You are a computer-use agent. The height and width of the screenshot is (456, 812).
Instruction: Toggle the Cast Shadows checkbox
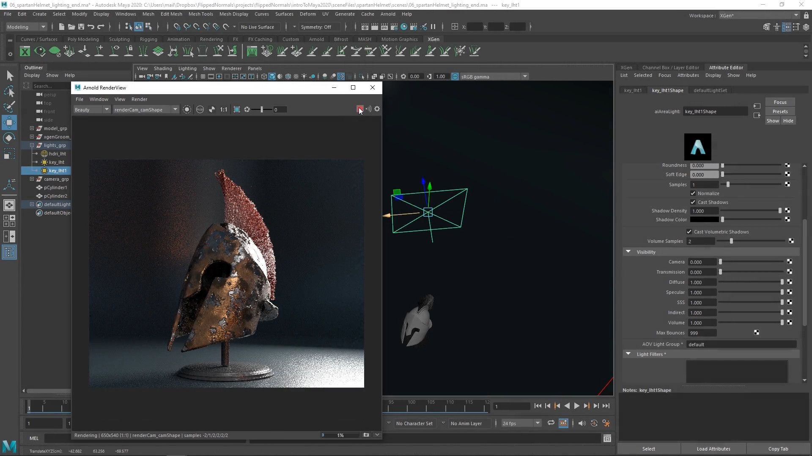pos(693,202)
